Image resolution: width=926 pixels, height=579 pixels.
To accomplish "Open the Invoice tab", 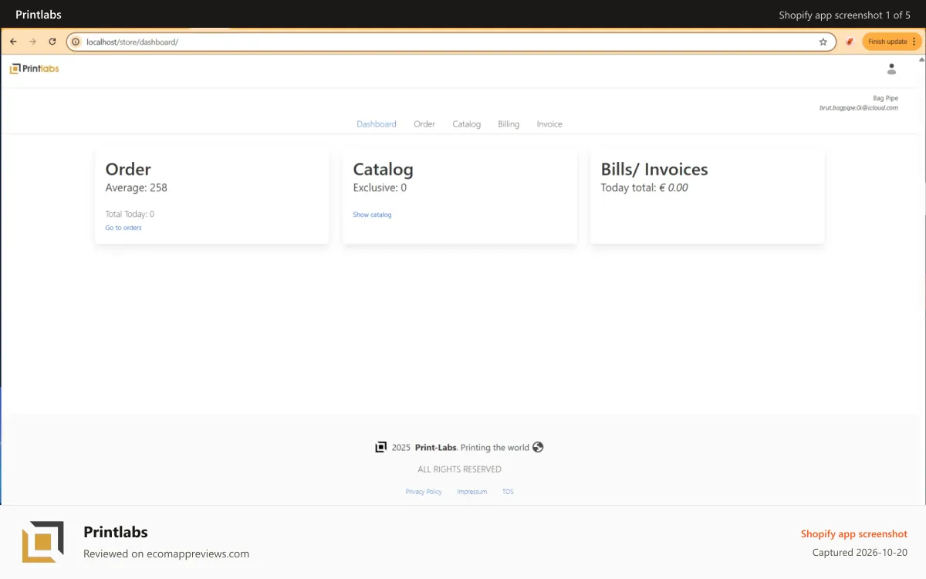I will click(549, 124).
